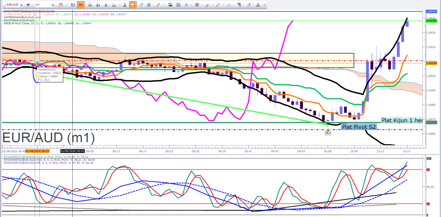This screenshot has height=217, width=441.
Task: Toggle the Ask price display
Action: tap(81, 5)
